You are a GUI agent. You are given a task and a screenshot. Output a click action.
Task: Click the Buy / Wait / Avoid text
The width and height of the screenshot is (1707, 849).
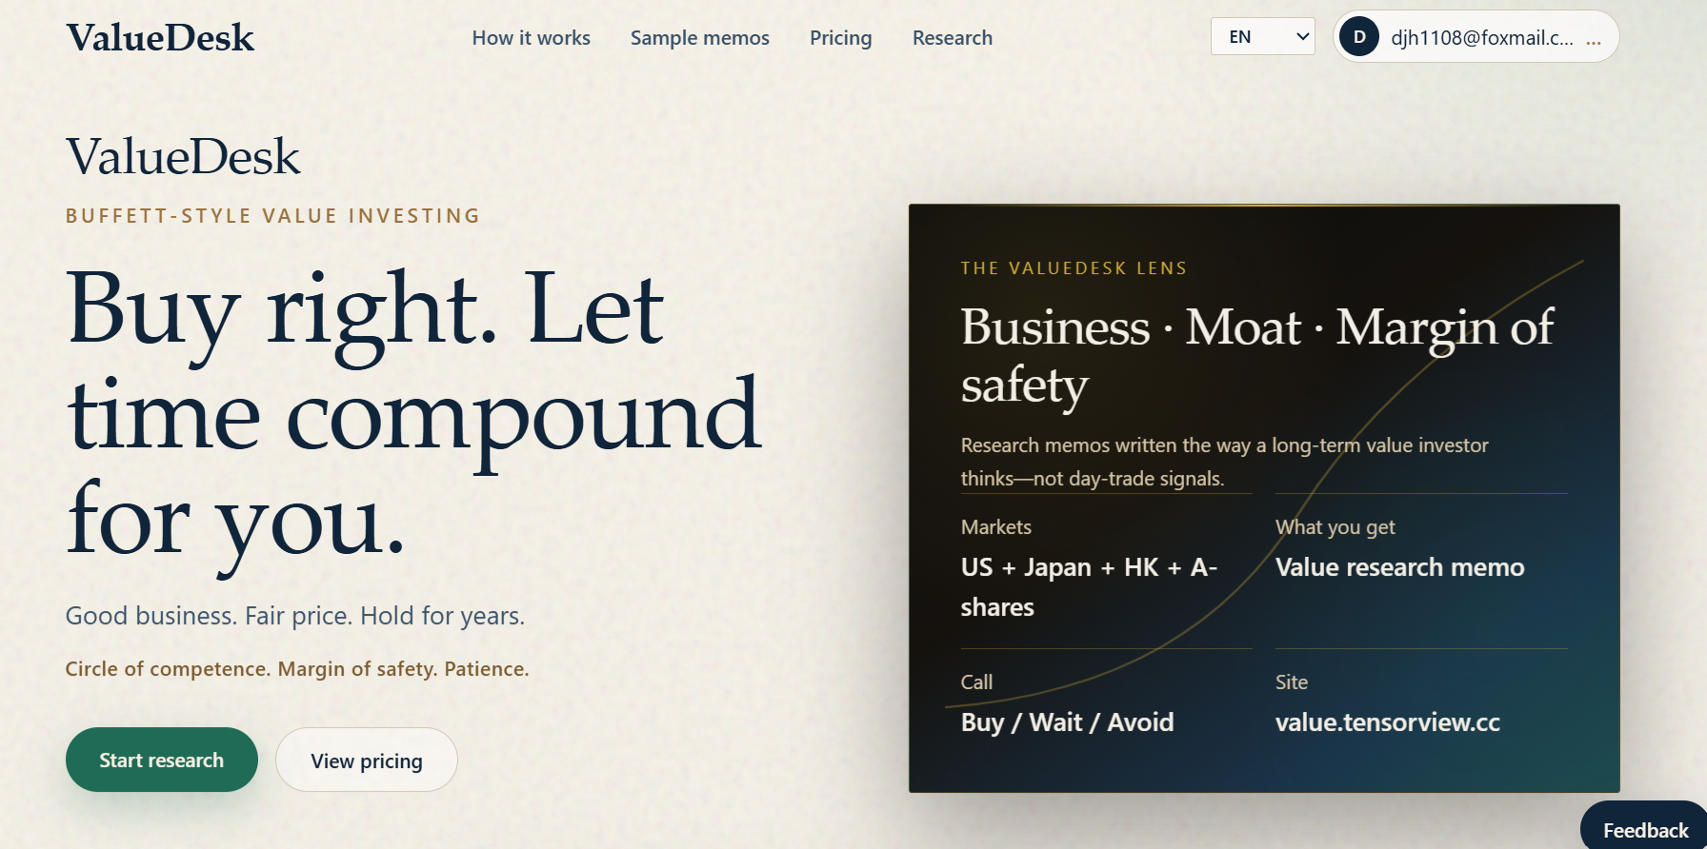click(x=1067, y=722)
